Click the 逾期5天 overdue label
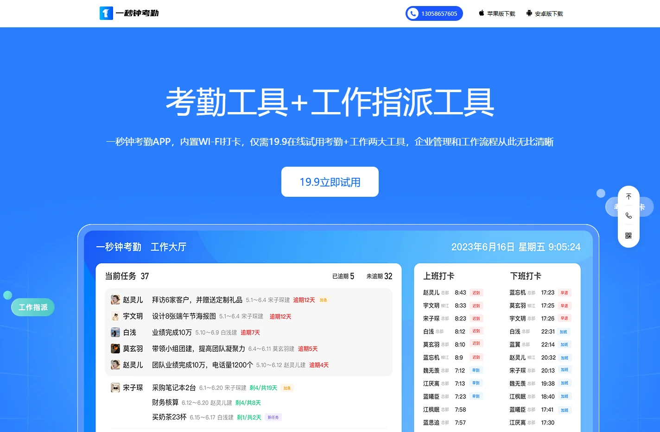The height and width of the screenshot is (432, 660). pyautogui.click(x=308, y=349)
